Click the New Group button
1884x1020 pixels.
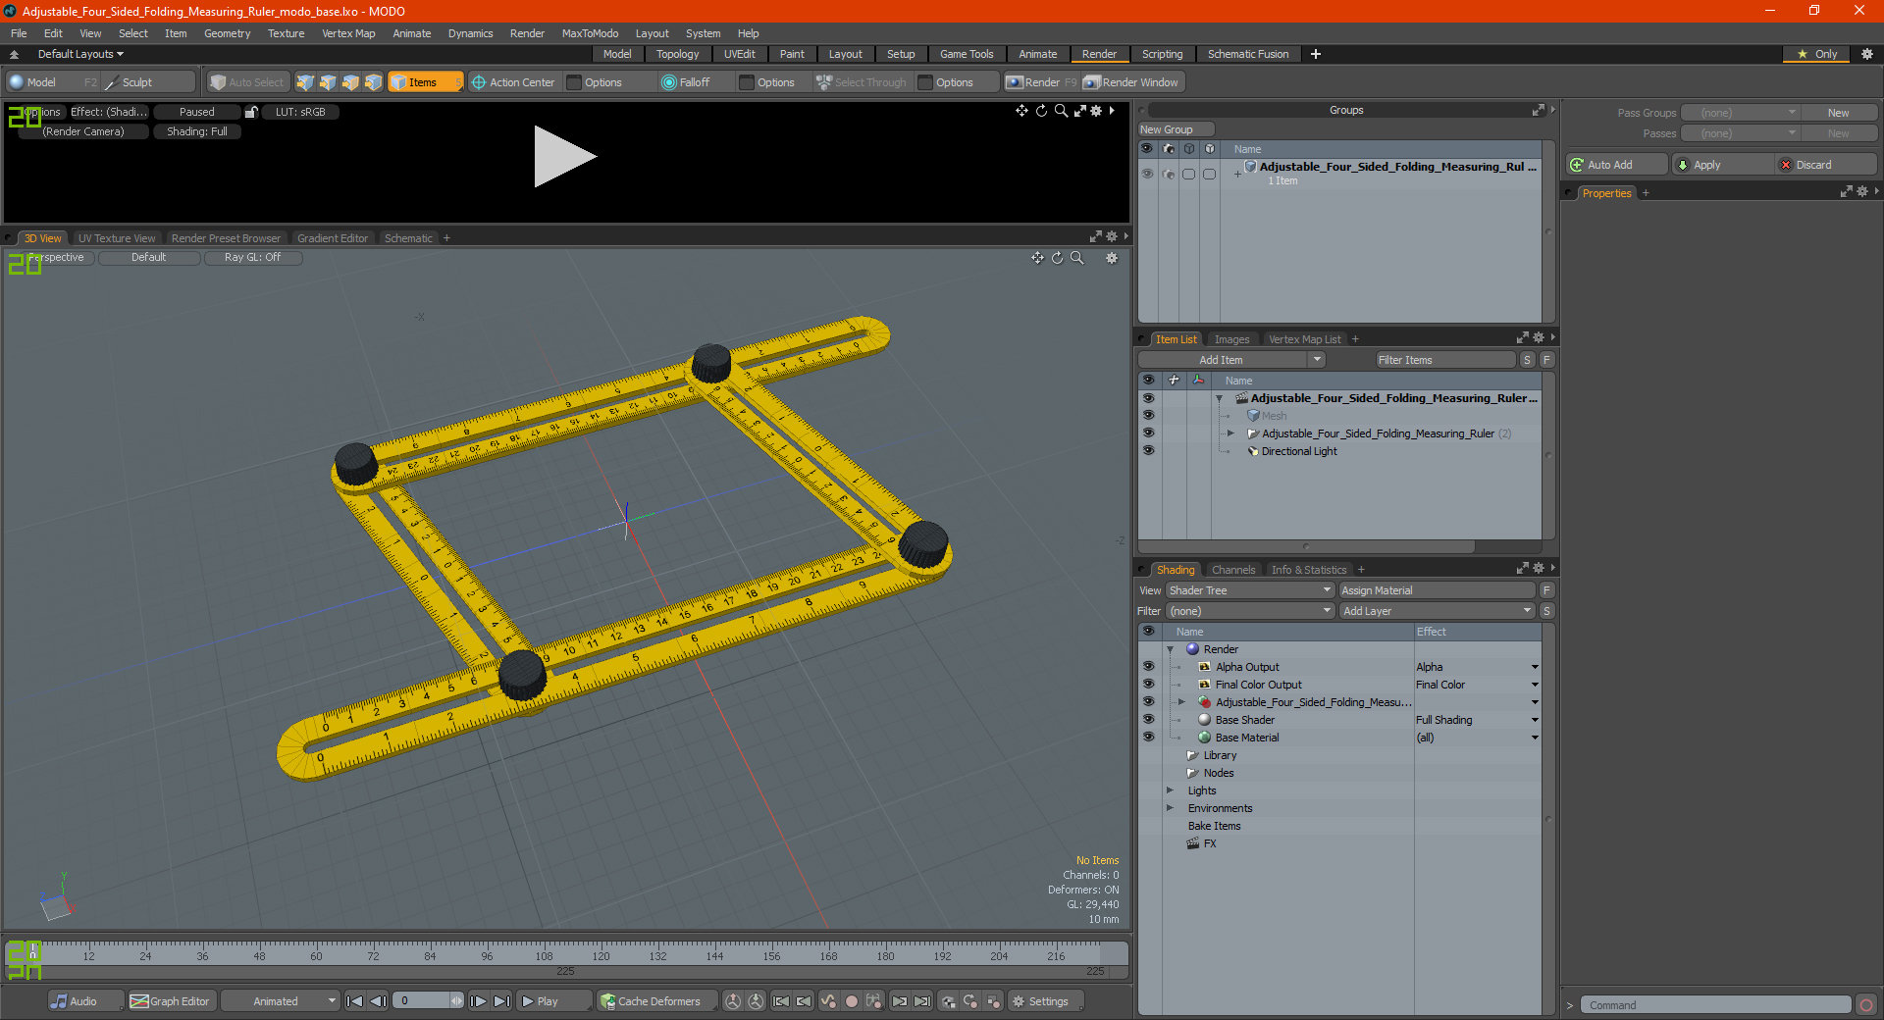(x=1177, y=129)
